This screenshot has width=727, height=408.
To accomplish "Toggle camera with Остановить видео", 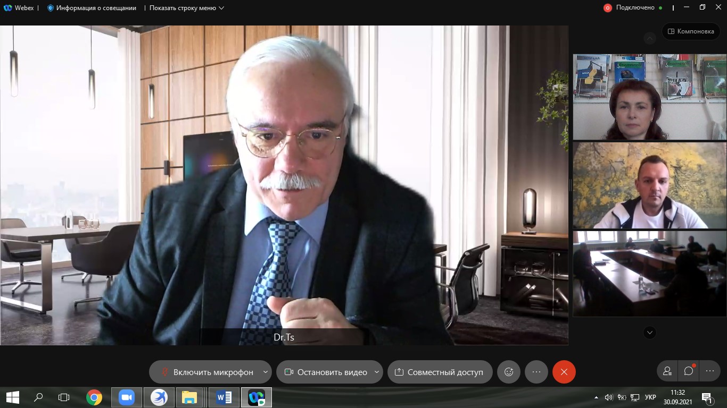I will [x=326, y=372].
